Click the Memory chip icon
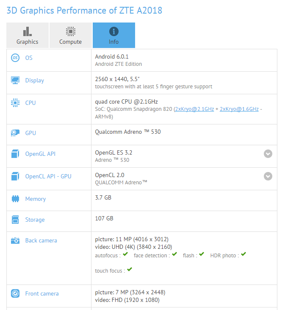Image resolution: width=285 pixels, height=310 pixels. 15,199
